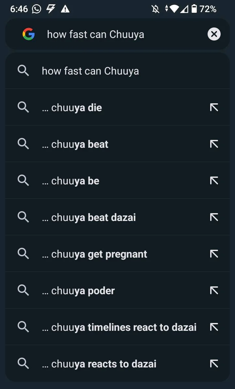Tap the battery indicator showing 72%

(204, 9)
